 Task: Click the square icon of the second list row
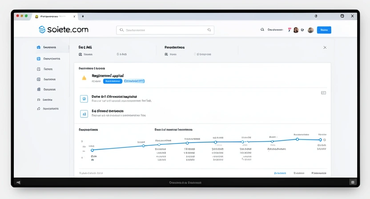pos(84,114)
